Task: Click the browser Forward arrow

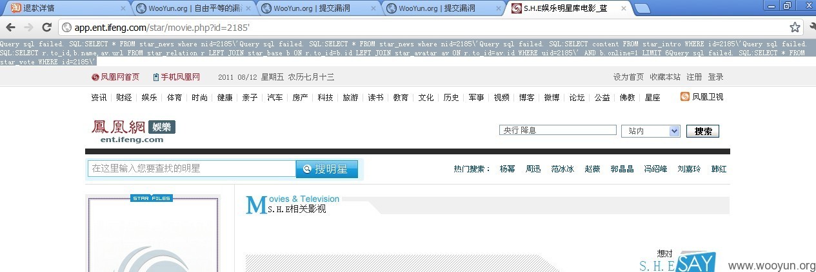Action: click(28, 28)
